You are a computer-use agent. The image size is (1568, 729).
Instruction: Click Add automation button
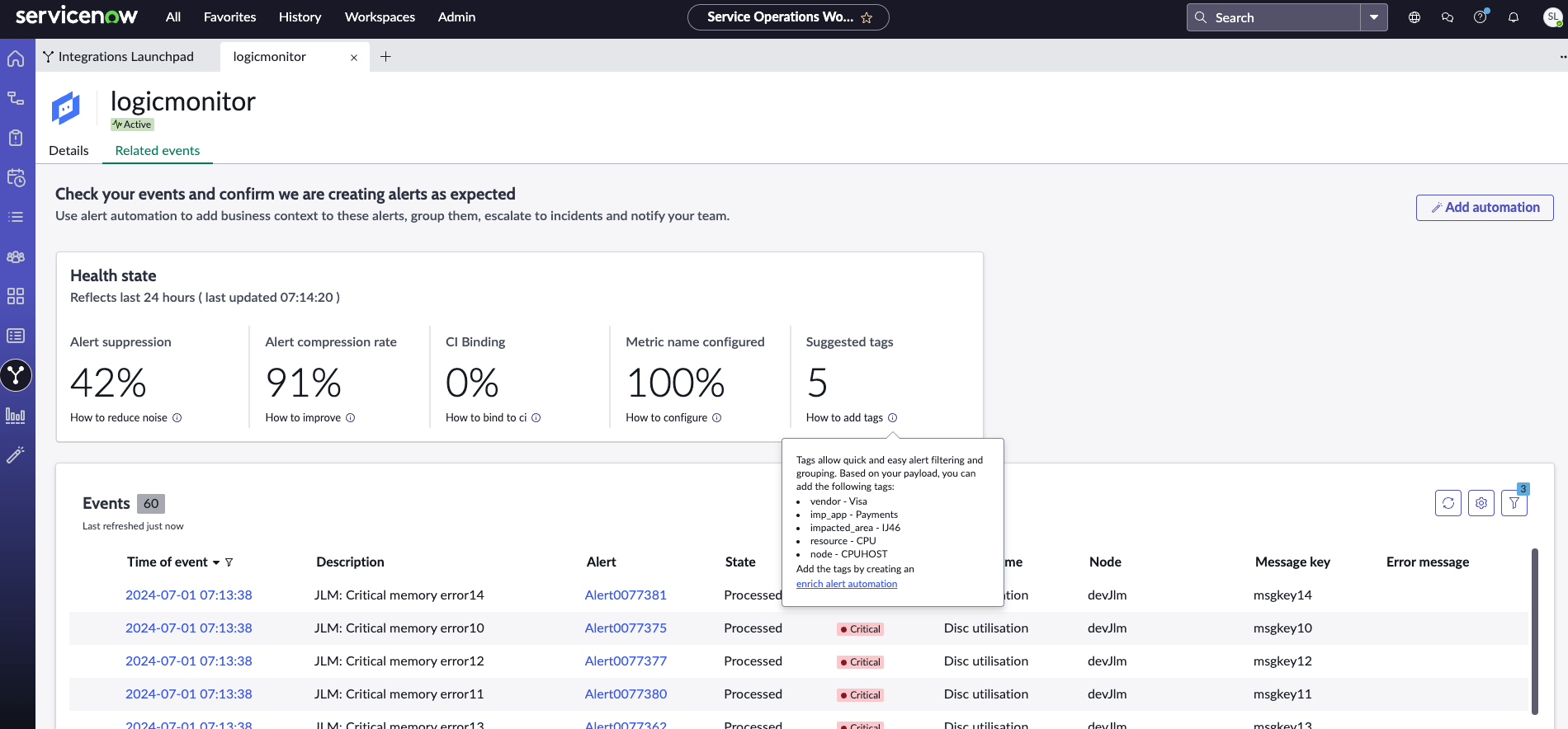[x=1485, y=208]
